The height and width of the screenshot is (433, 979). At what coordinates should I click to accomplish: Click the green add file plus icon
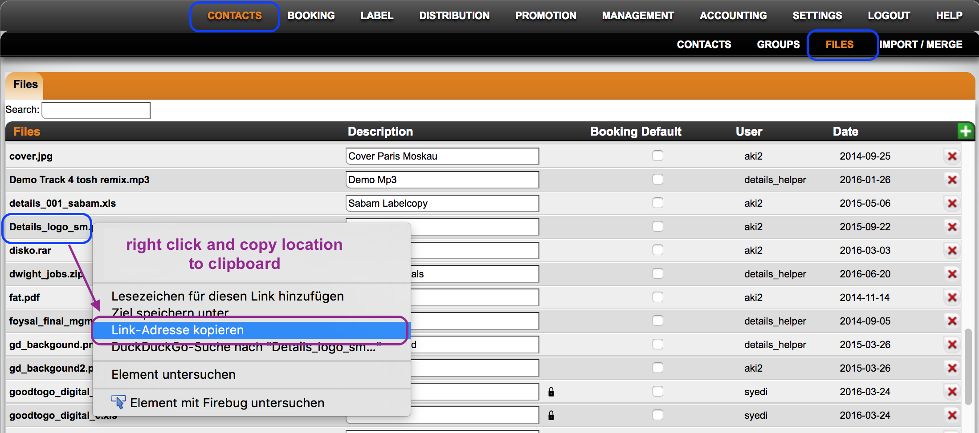pyautogui.click(x=965, y=131)
